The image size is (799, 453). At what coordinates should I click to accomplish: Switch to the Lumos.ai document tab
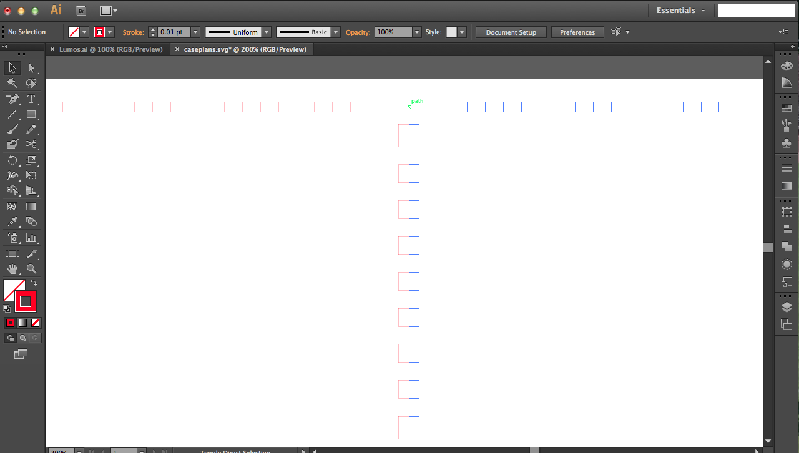tap(111, 49)
